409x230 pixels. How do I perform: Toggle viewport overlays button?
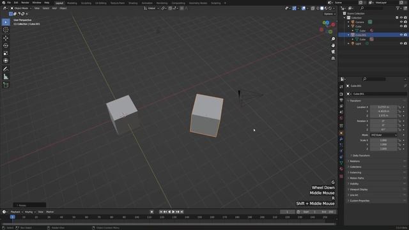[x=304, y=8]
